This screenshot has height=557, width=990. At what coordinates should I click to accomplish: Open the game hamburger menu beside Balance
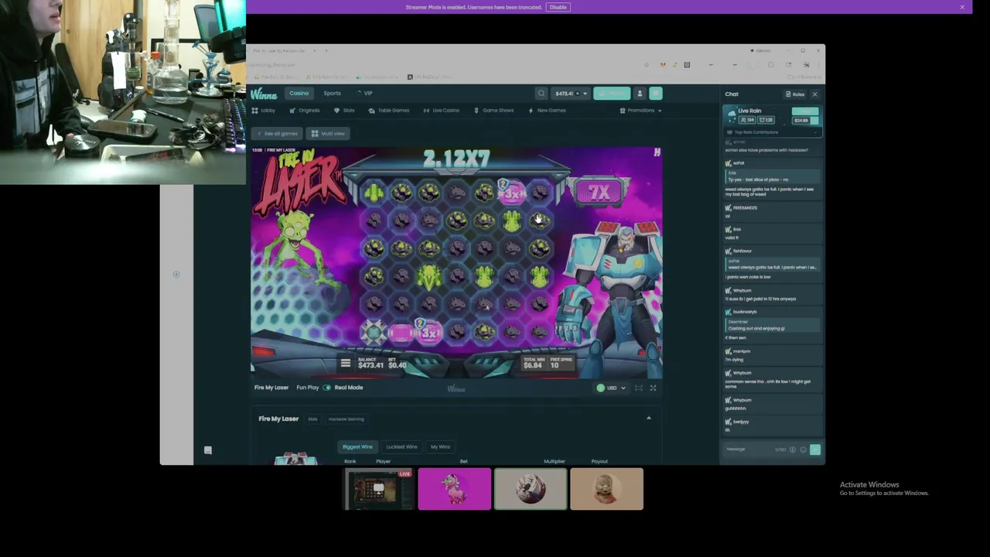click(346, 363)
